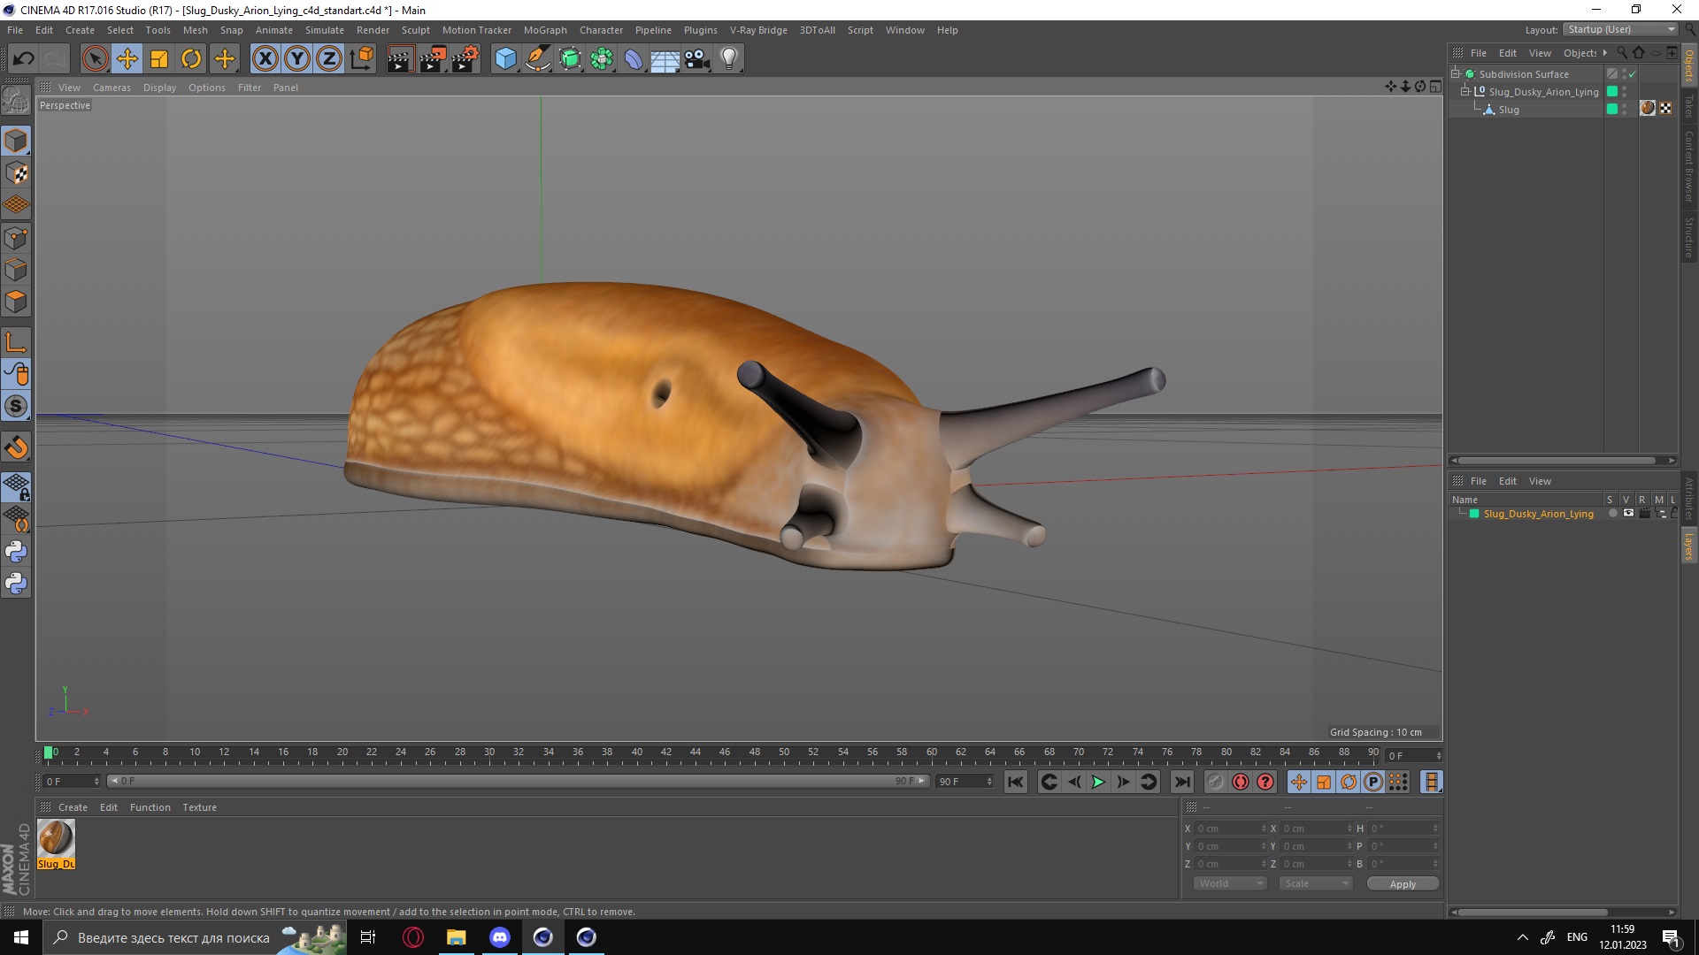This screenshot has height=955, width=1699.
Task: Activate the Rotate tool
Action: coord(191,58)
